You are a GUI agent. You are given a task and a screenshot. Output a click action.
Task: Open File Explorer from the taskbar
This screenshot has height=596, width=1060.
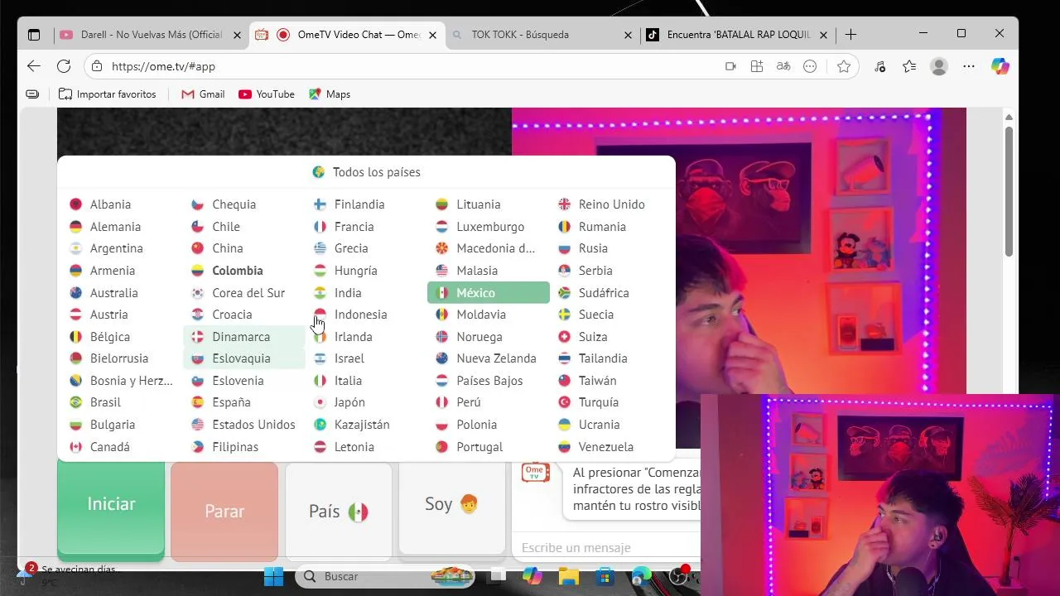(x=568, y=576)
